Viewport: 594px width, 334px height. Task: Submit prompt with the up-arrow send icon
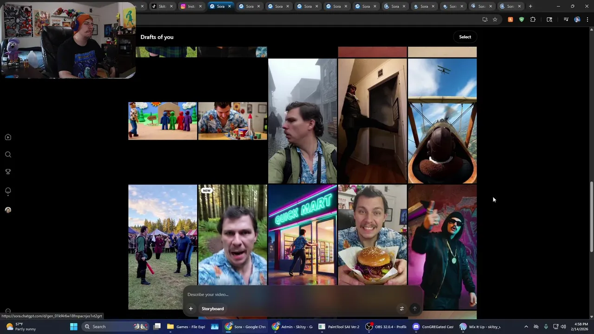[415, 308]
